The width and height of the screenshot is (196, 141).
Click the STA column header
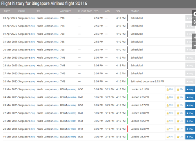118,11
